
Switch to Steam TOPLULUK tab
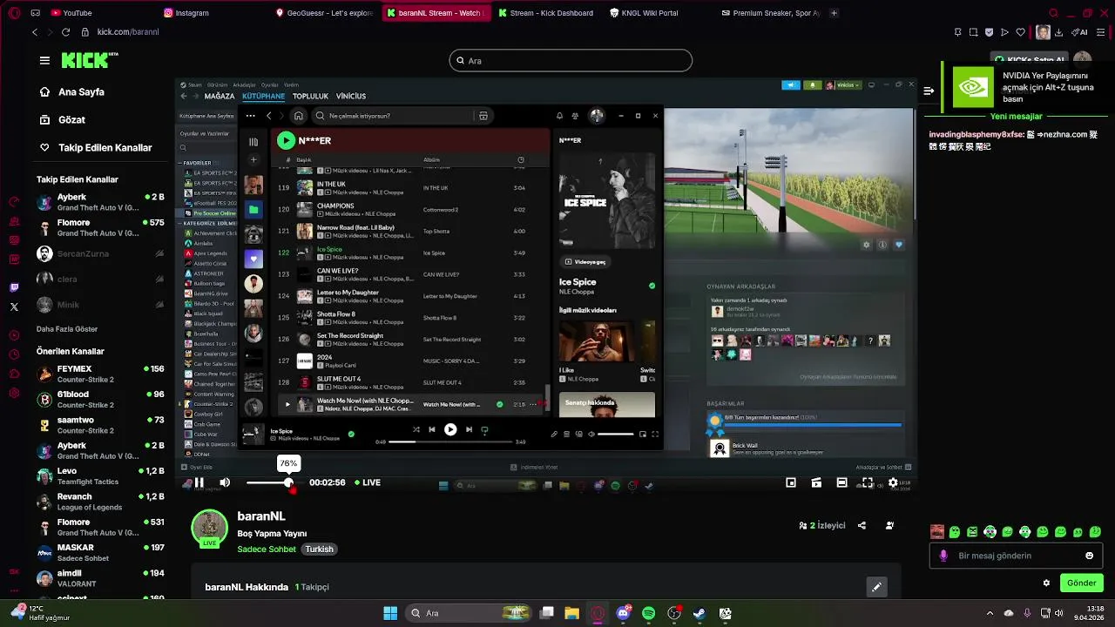[310, 96]
